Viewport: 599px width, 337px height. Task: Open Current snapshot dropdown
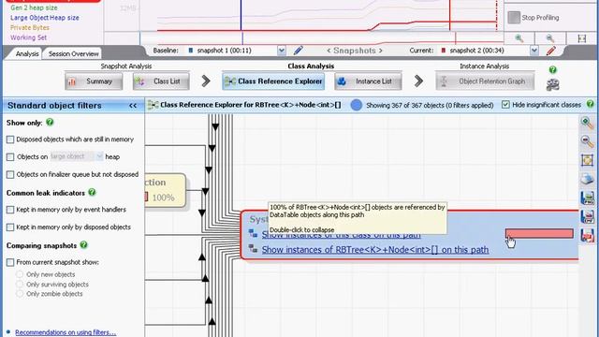coord(534,51)
